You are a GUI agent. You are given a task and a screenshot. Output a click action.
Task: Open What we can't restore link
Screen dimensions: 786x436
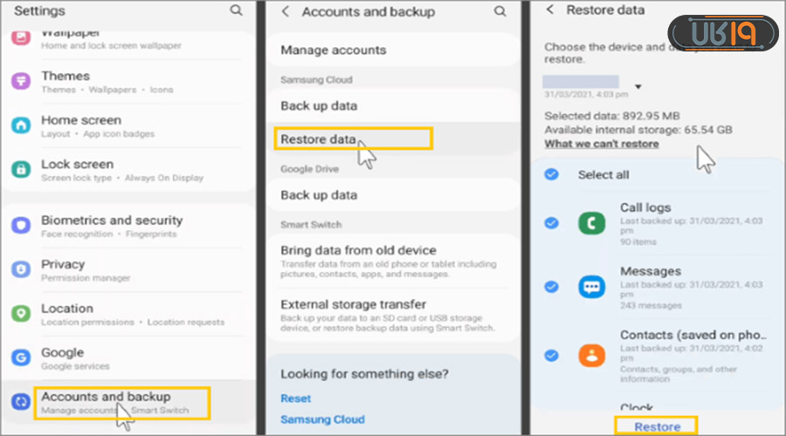point(601,143)
